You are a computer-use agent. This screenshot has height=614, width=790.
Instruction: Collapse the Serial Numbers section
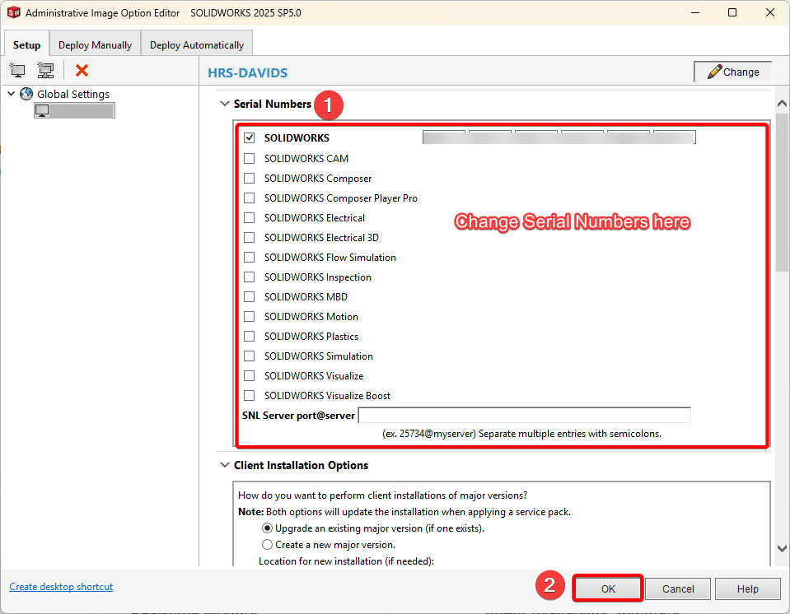pyautogui.click(x=225, y=104)
